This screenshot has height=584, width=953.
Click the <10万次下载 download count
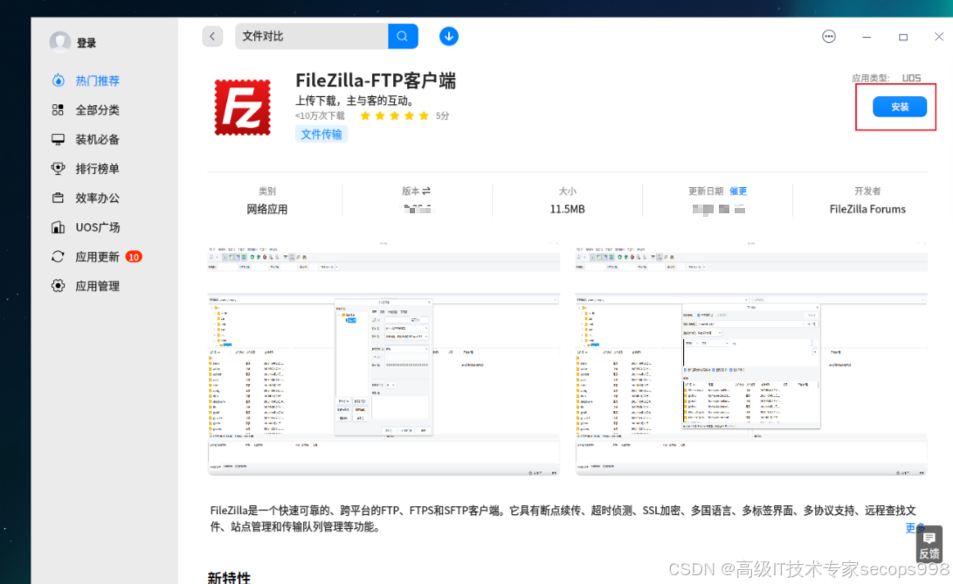(x=320, y=115)
